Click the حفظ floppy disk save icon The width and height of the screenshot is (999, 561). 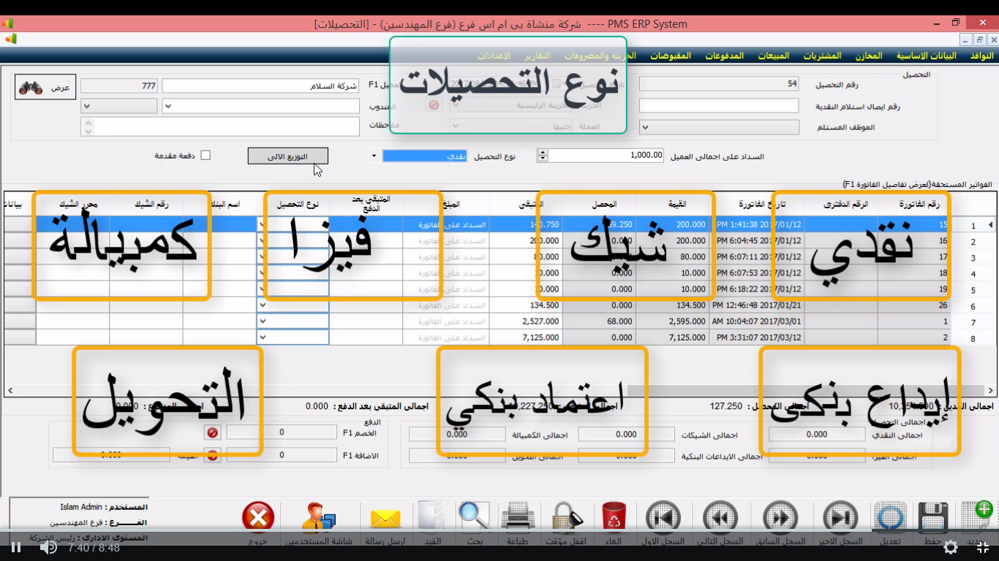click(x=933, y=518)
